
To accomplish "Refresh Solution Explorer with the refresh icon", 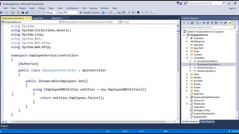I will [208, 23].
